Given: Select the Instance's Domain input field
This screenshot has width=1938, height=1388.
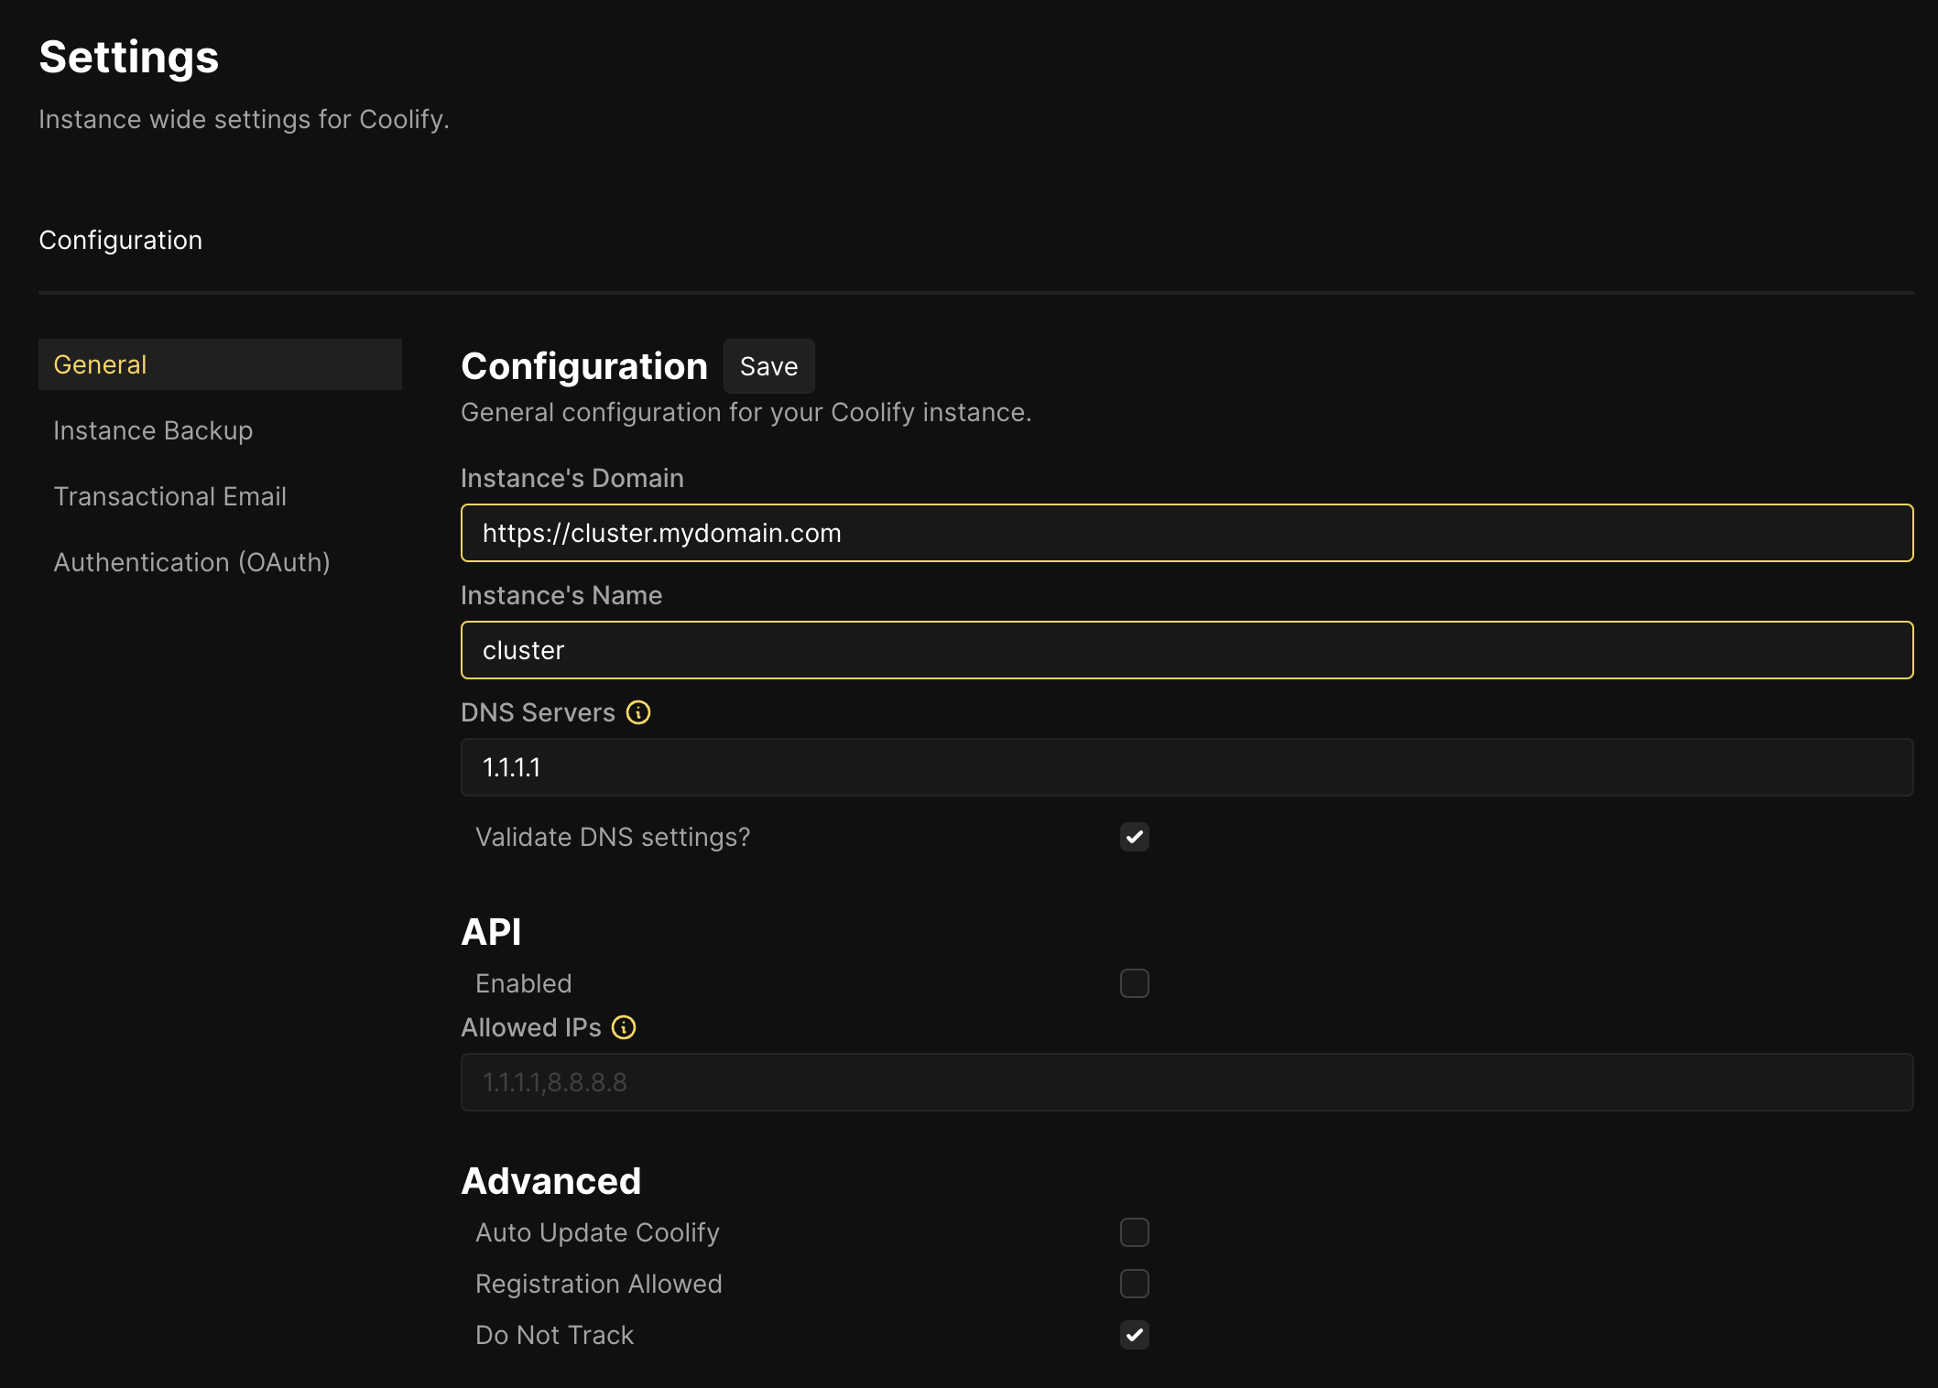Looking at the screenshot, I should (1187, 533).
